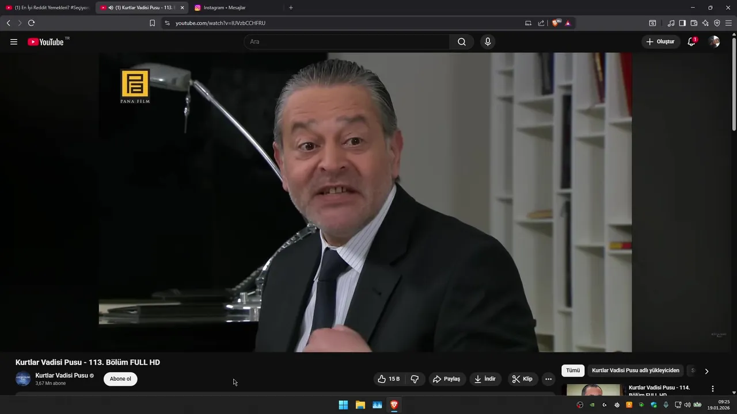Click the search magnifier button

coord(462,41)
